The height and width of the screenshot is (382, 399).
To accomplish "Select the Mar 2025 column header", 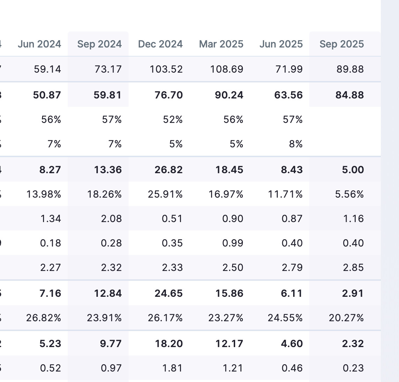I will tap(221, 44).
